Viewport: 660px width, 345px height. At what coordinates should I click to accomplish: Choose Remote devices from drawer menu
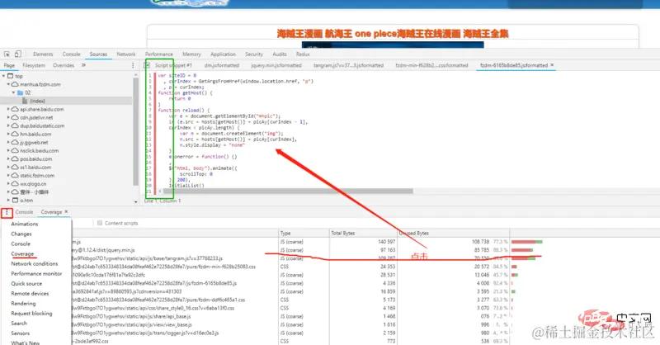[x=30, y=293]
